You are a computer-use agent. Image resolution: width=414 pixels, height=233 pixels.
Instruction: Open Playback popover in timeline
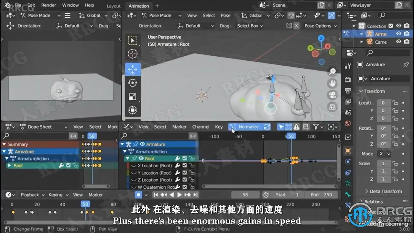coord(33,195)
